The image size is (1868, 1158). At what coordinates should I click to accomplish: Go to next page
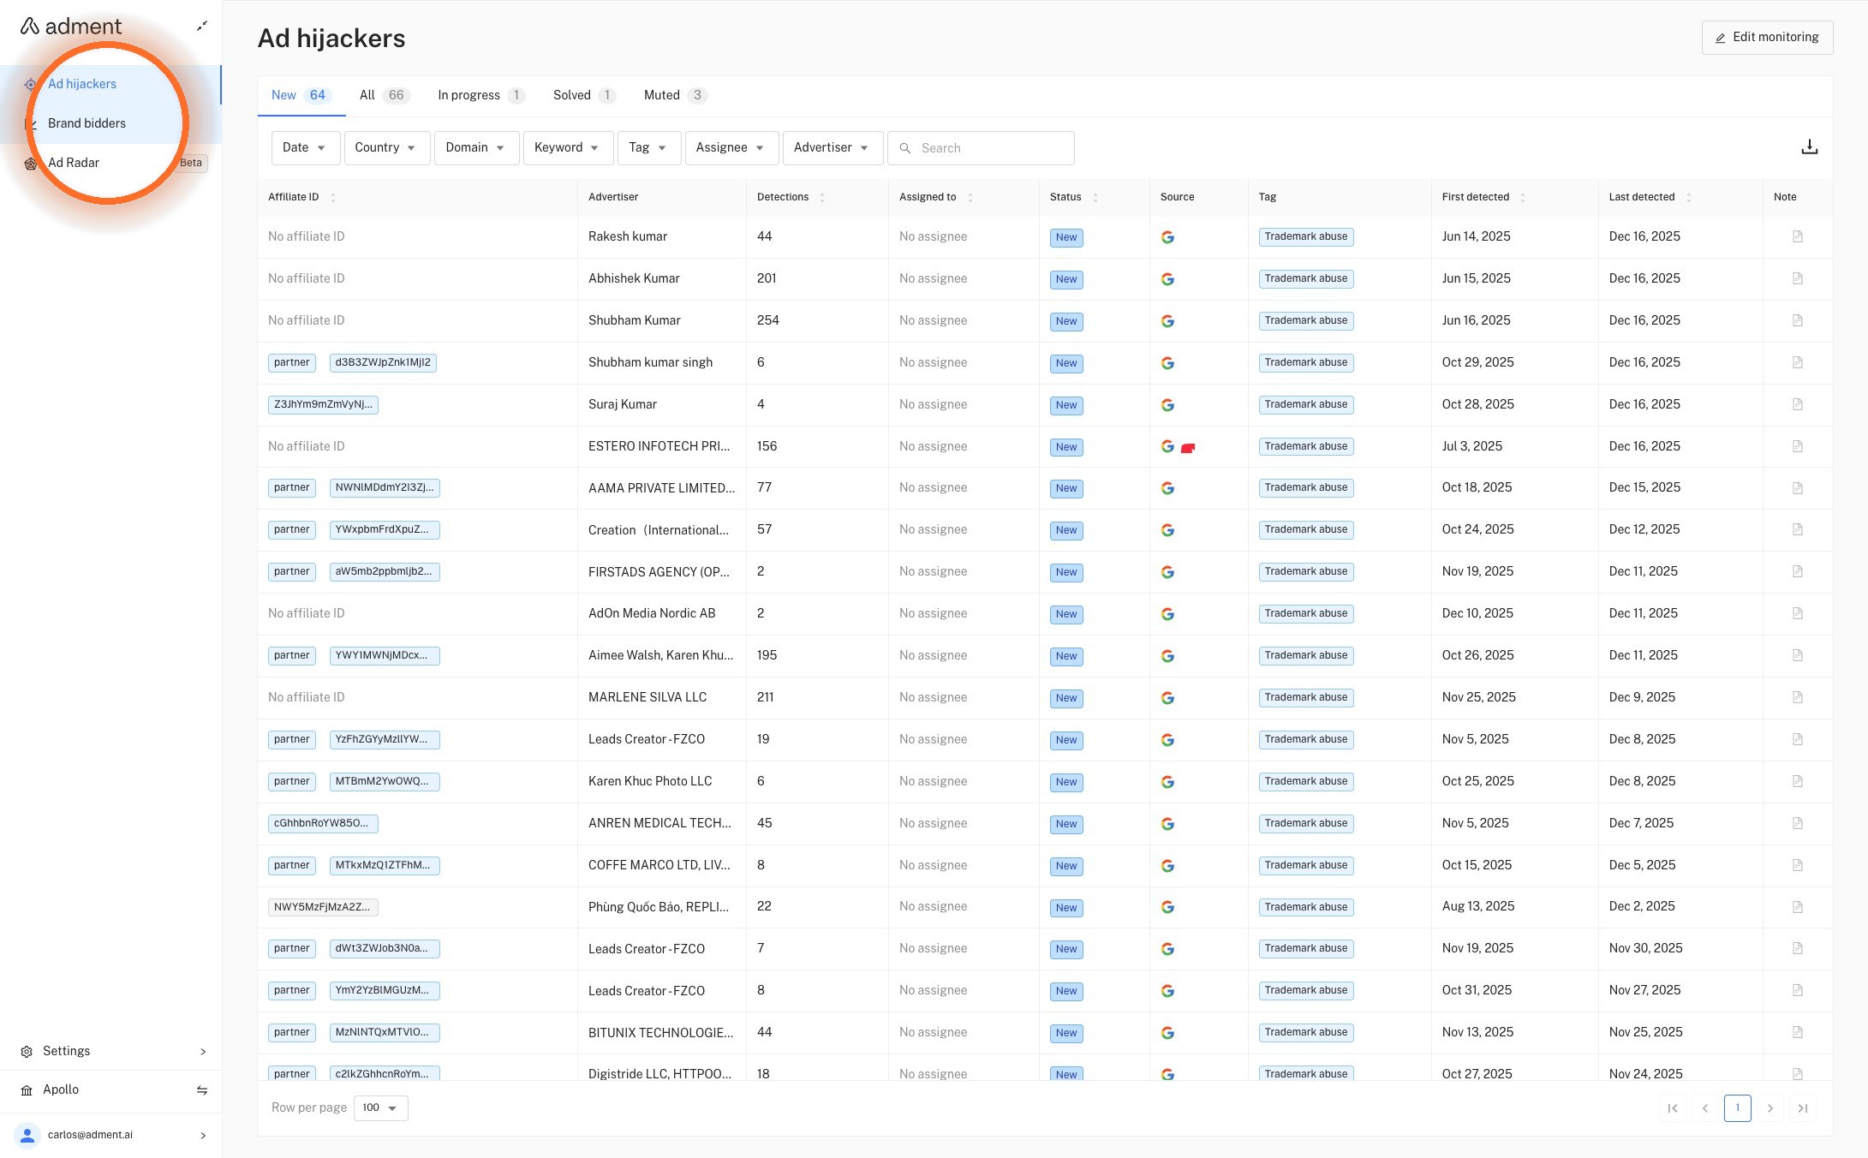1770,1108
